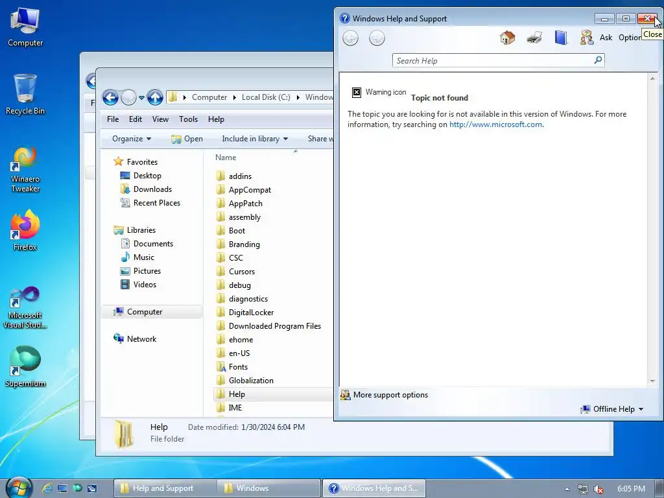The image size is (664, 498).
Task: Click the Ask button in Help toolbar
Action: point(606,38)
